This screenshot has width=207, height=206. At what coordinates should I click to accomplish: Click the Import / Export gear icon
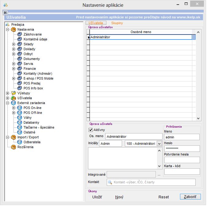point(13,137)
